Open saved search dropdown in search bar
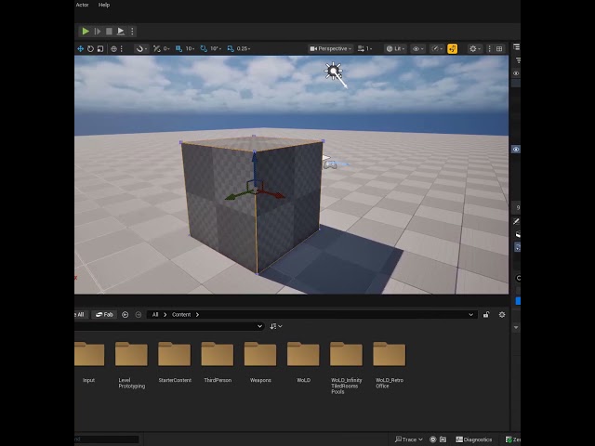595x446 pixels. pos(260,326)
